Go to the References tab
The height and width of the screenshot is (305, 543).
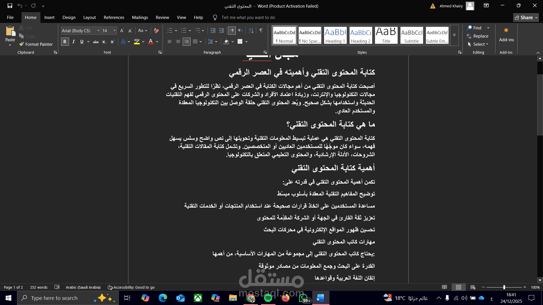114,18
